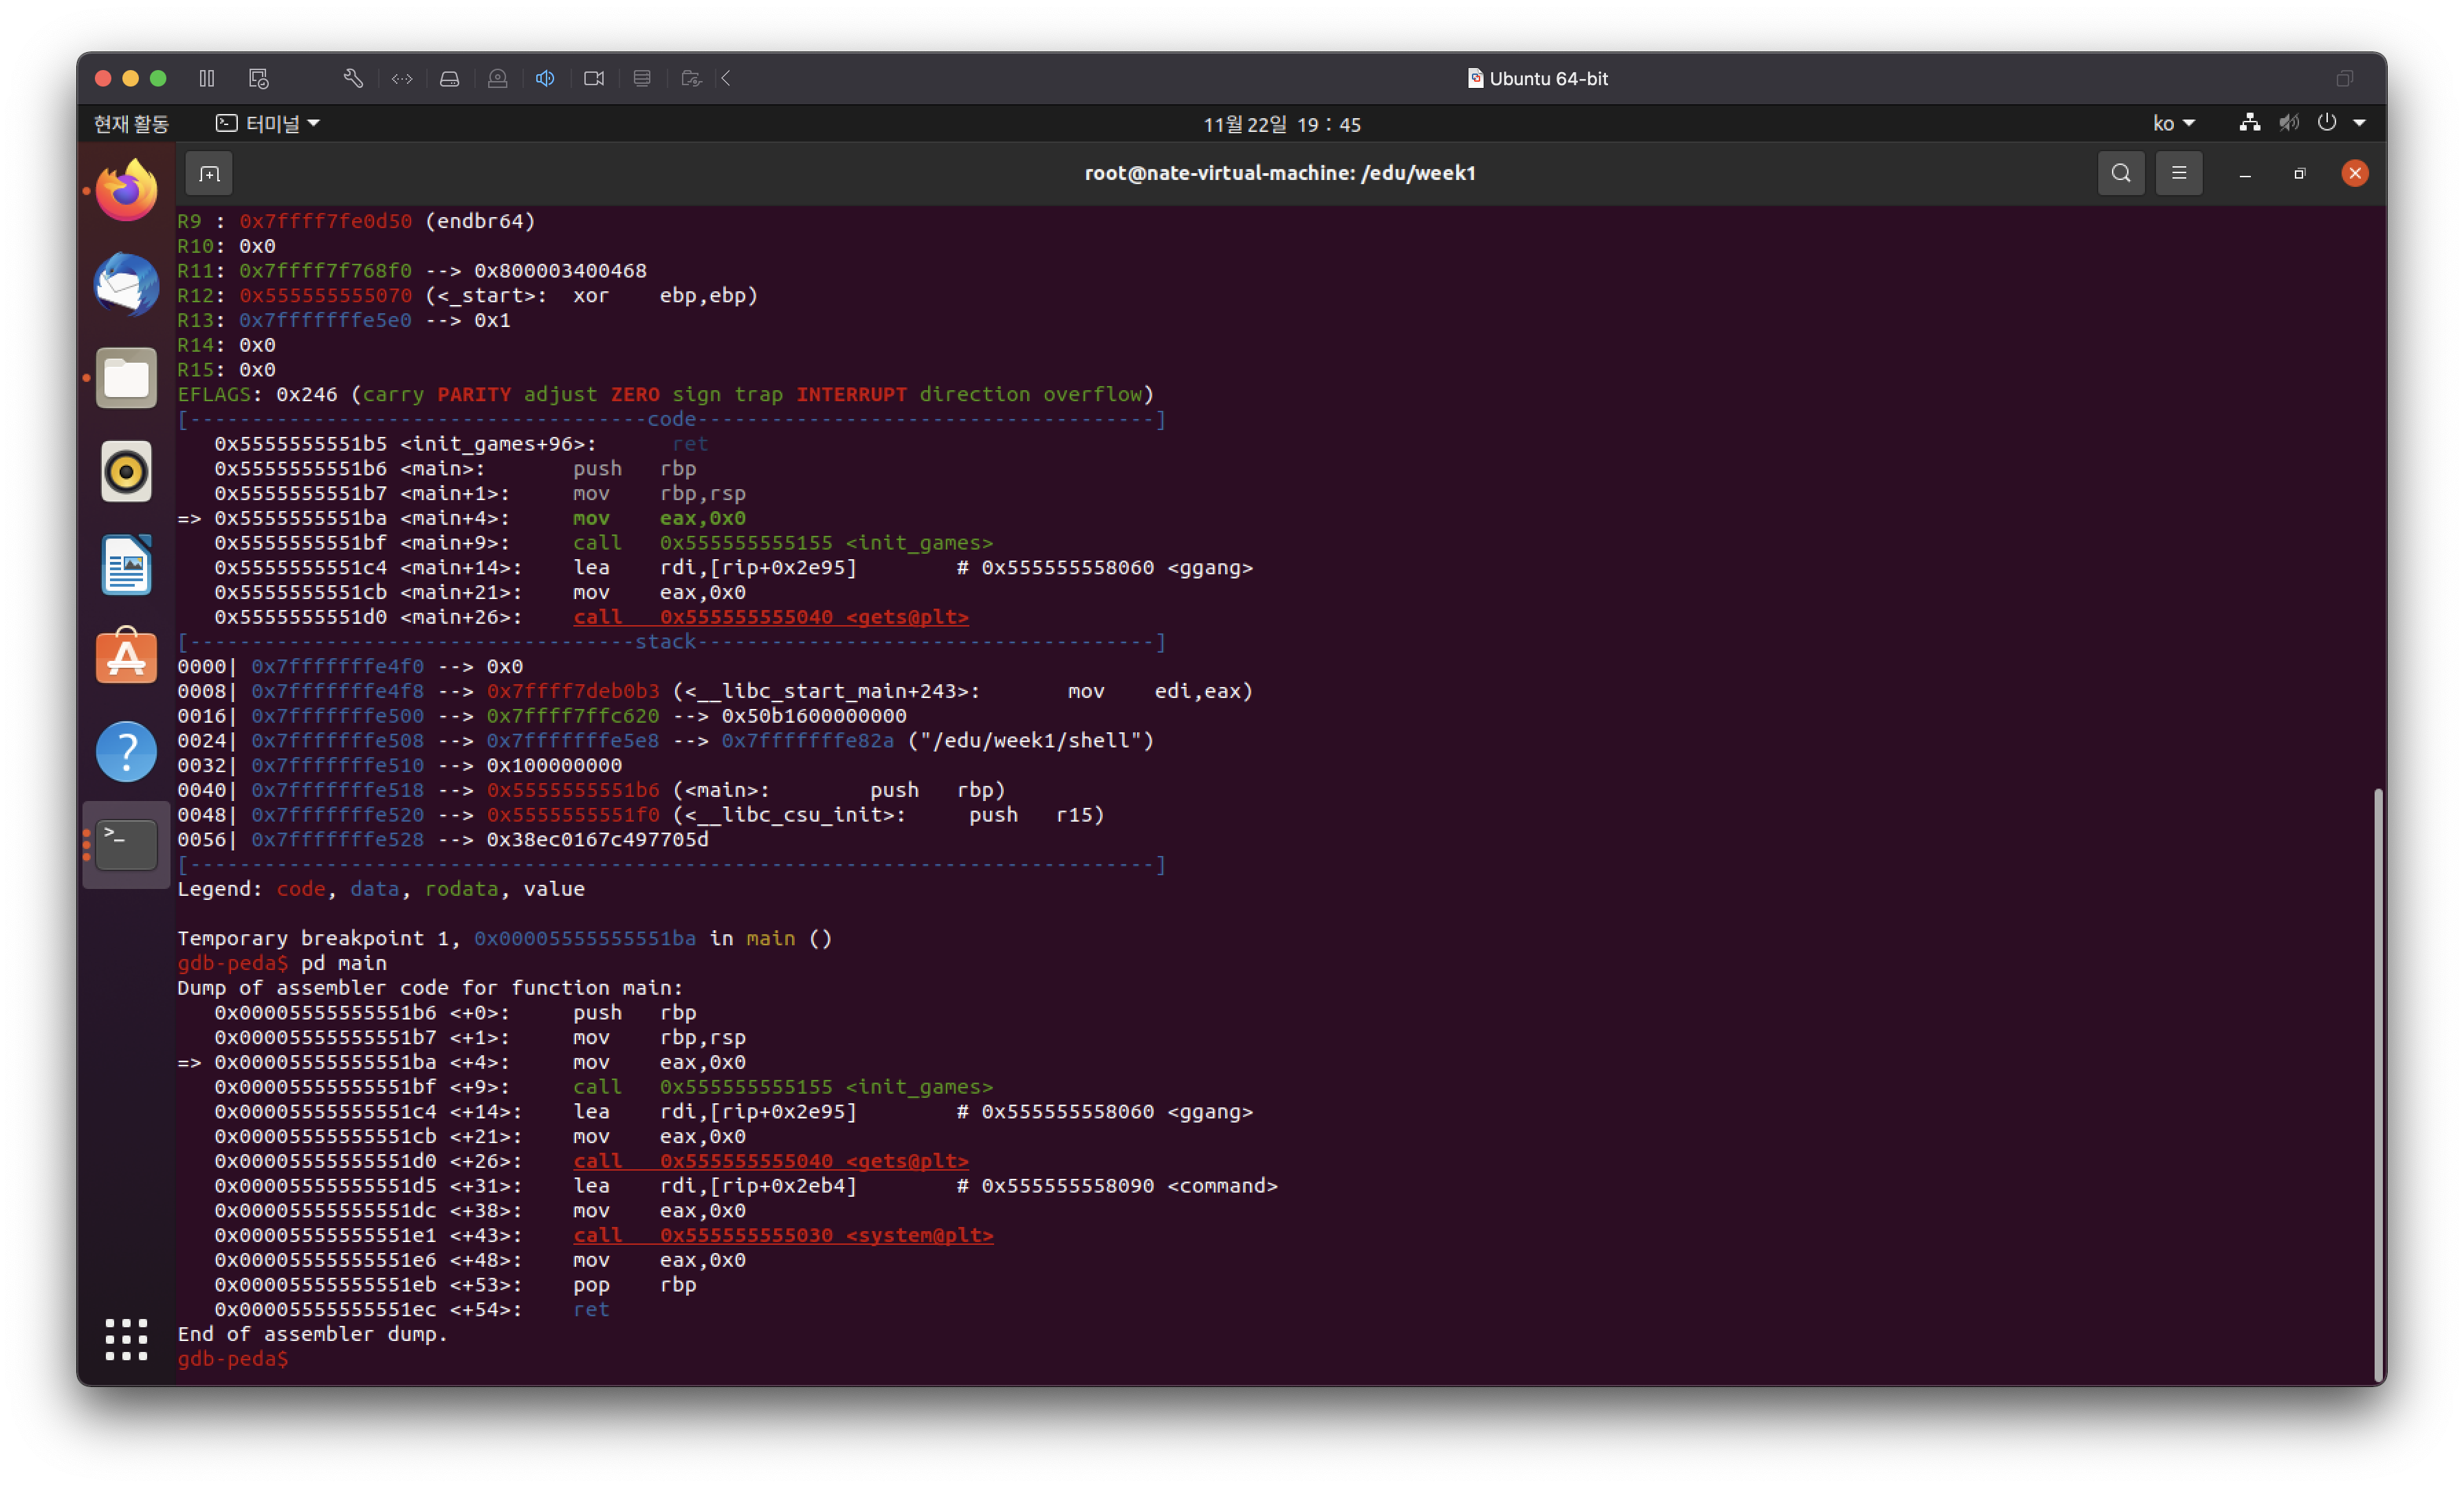Click the terminal search icon
Image resolution: width=2464 pixels, height=1488 pixels.
(x=2120, y=174)
